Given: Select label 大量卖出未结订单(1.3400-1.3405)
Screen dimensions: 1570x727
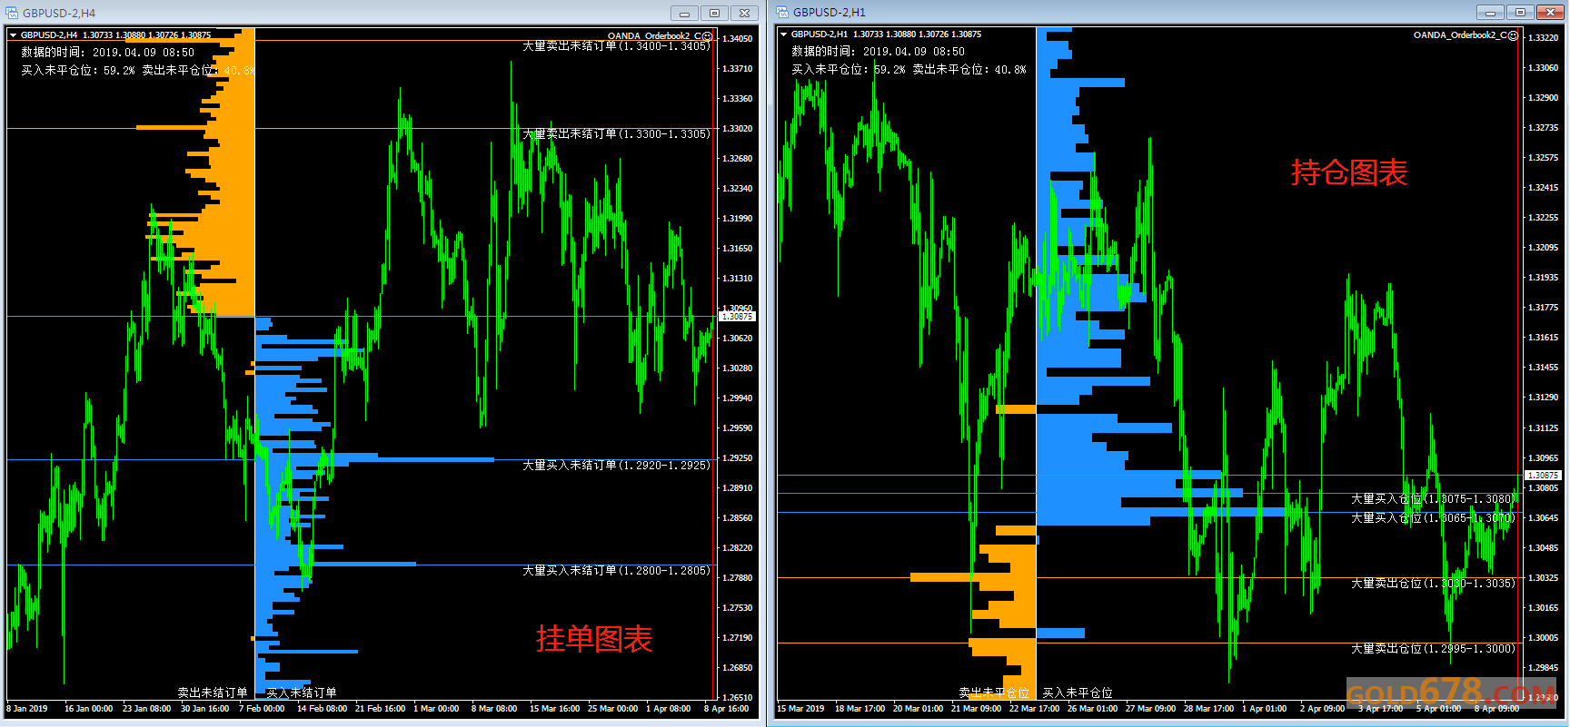Looking at the screenshot, I should click(616, 45).
